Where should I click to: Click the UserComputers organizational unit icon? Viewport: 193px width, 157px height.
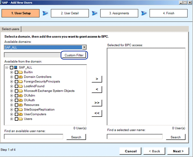coord(21,114)
